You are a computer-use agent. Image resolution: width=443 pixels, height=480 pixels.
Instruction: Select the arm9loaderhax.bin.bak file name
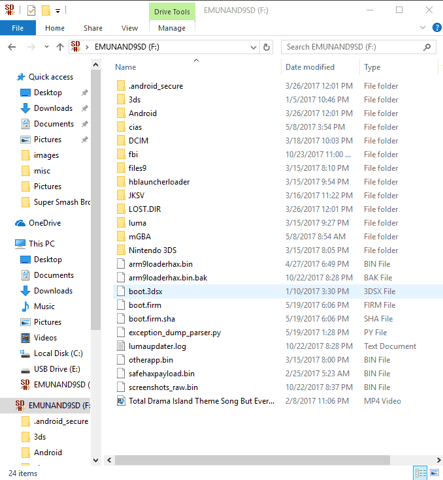168,278
